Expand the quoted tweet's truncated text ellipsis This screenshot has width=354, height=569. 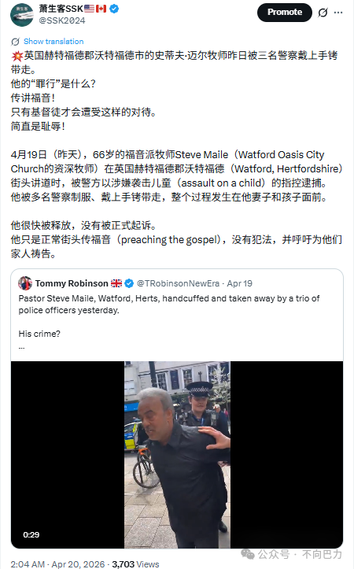(x=22, y=348)
